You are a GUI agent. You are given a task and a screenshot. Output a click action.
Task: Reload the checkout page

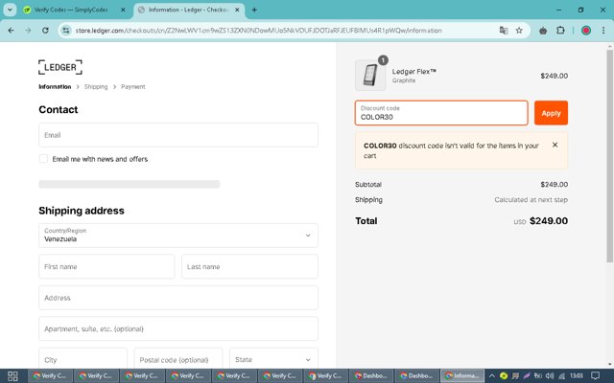[45, 31]
